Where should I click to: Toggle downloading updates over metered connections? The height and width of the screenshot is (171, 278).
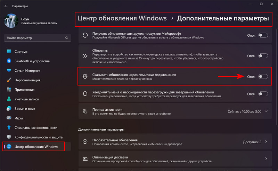click(263, 76)
